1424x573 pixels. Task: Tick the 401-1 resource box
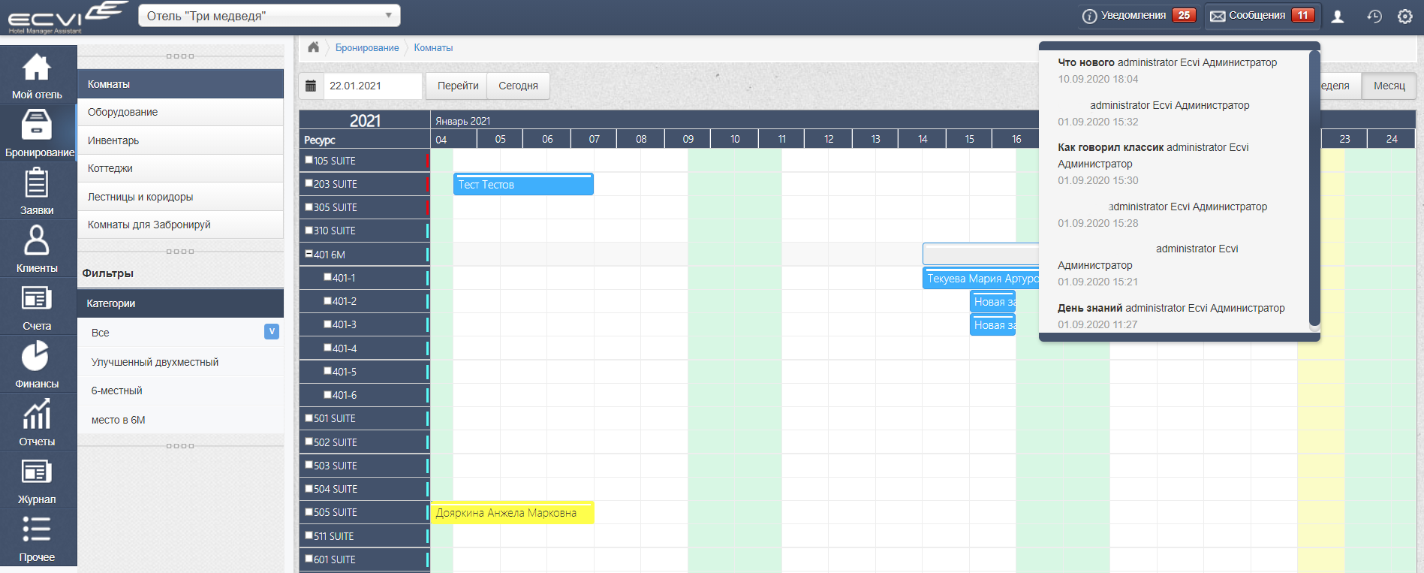pyautogui.click(x=328, y=277)
